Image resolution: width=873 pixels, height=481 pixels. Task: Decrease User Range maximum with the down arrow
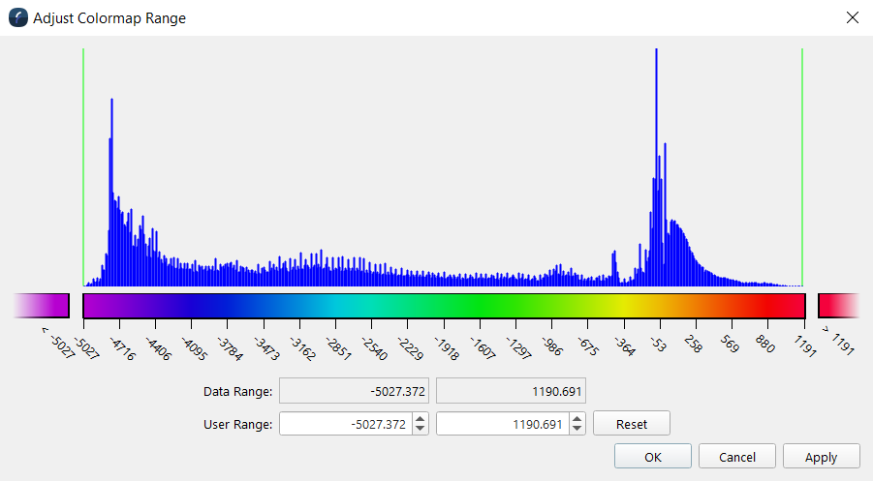pos(577,429)
